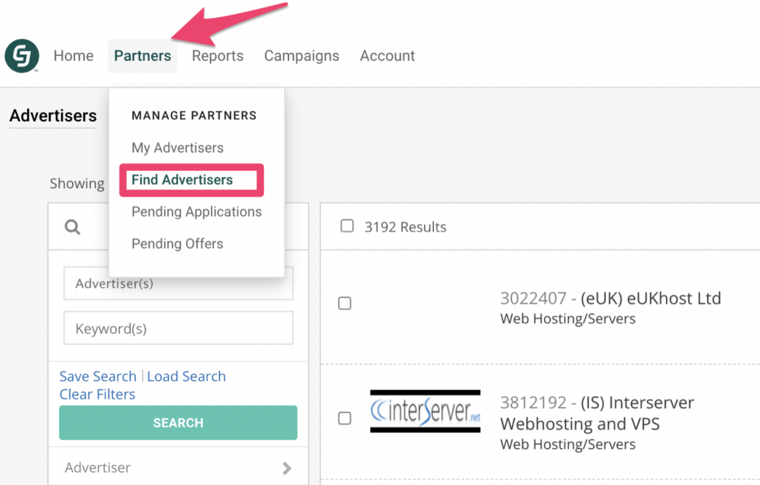Choose Find Advertisers in Manage Partners

click(x=182, y=180)
